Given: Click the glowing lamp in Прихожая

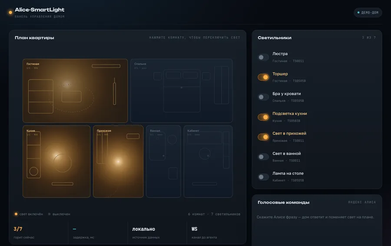Looking at the screenshot, I should coord(118,161).
